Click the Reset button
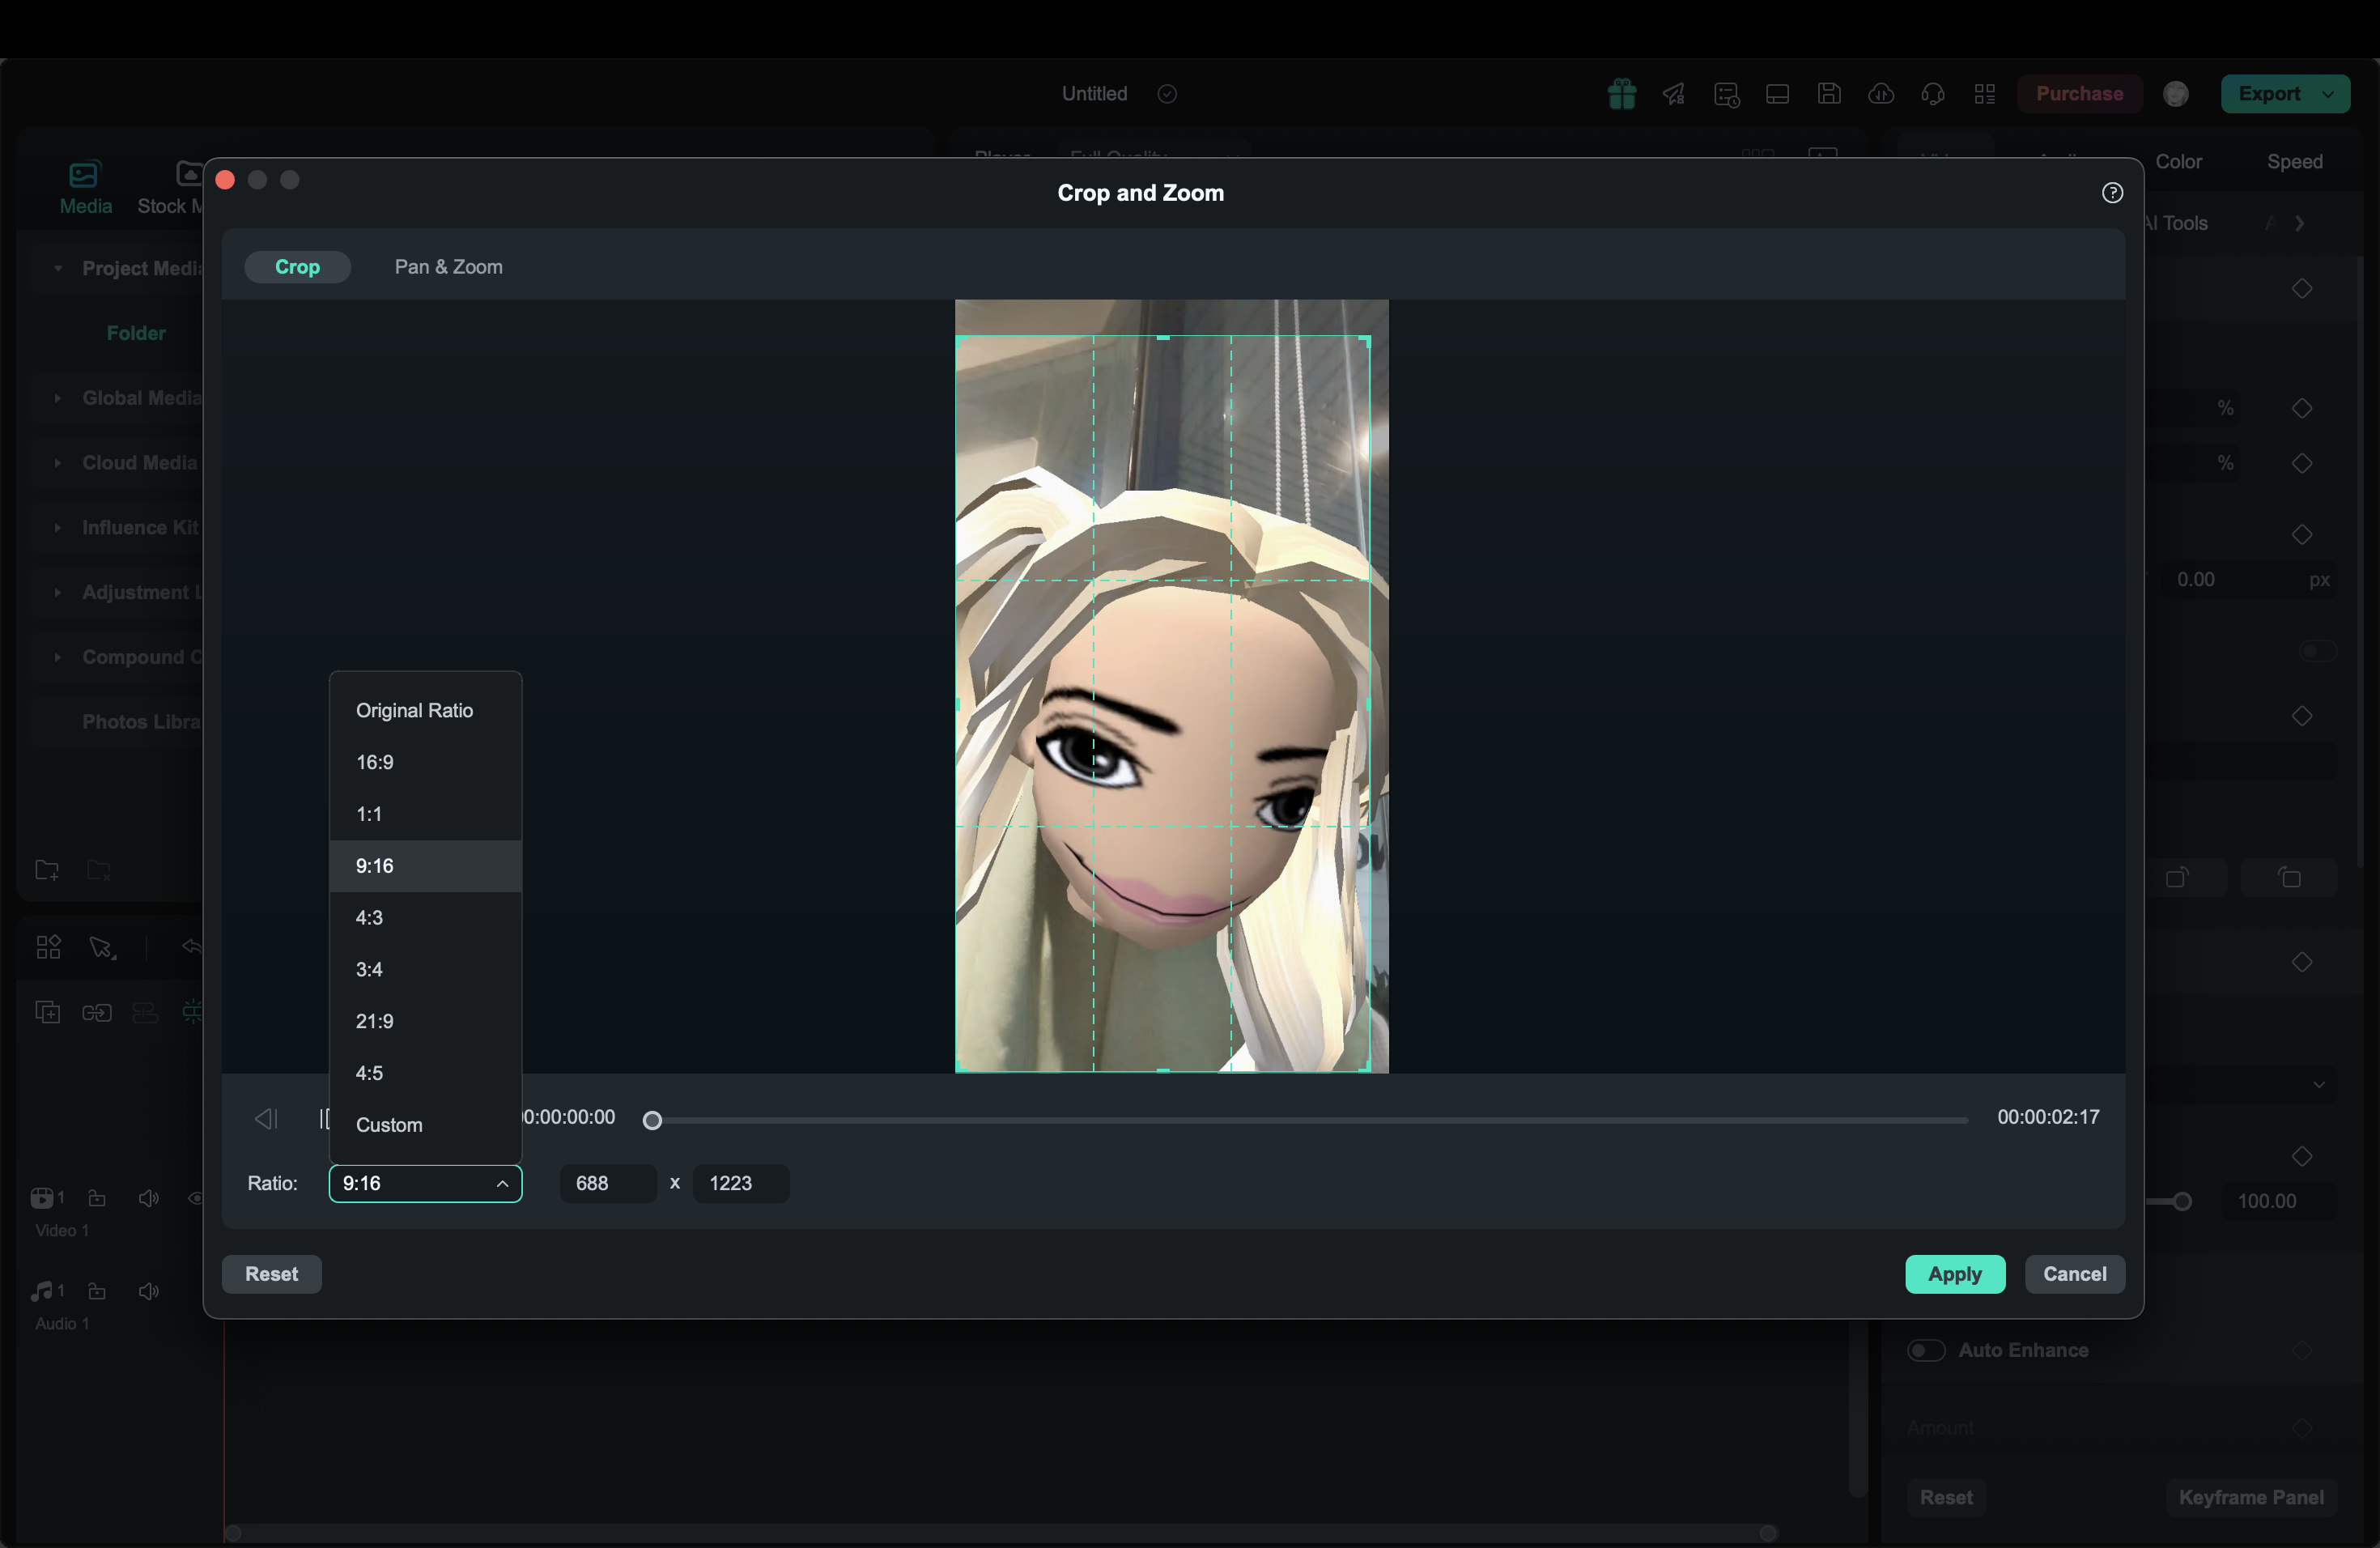The height and width of the screenshot is (1548, 2380). coord(270,1274)
